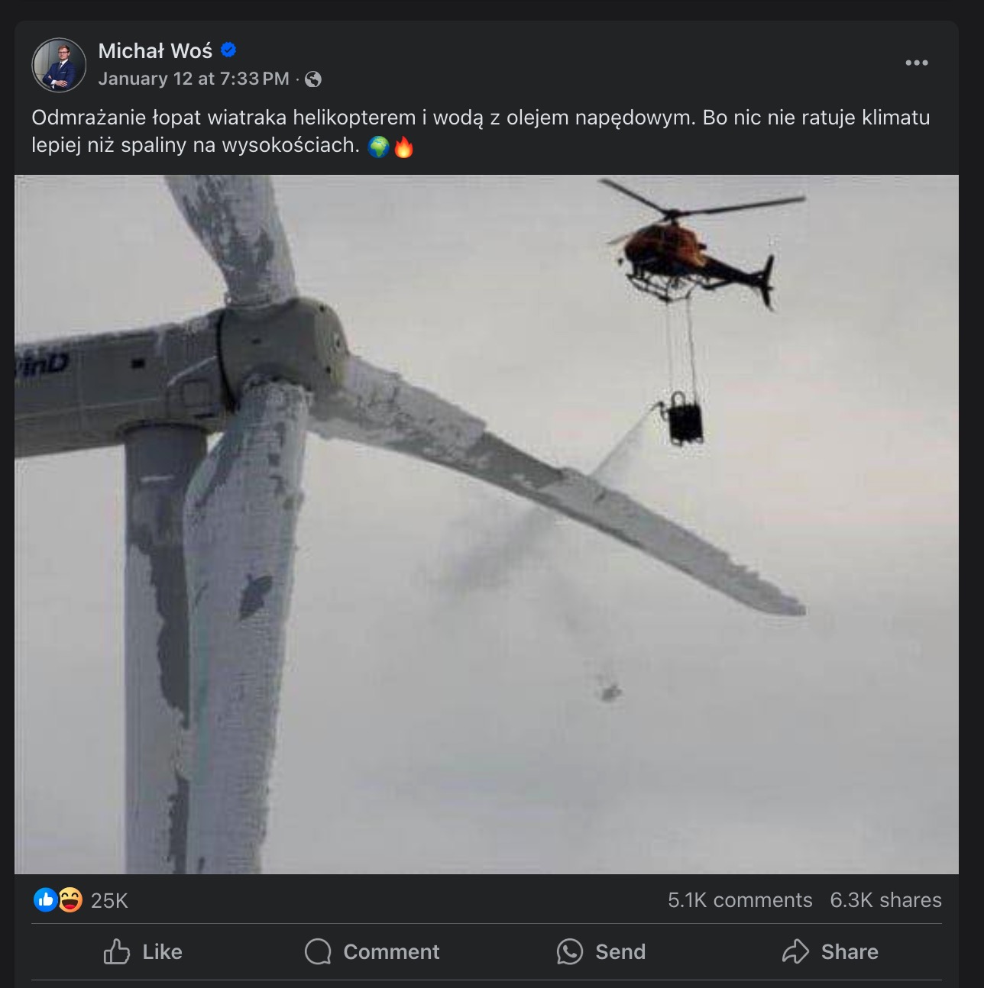This screenshot has width=984, height=988.
Task: Click the public globe audience icon
Action: 313,79
